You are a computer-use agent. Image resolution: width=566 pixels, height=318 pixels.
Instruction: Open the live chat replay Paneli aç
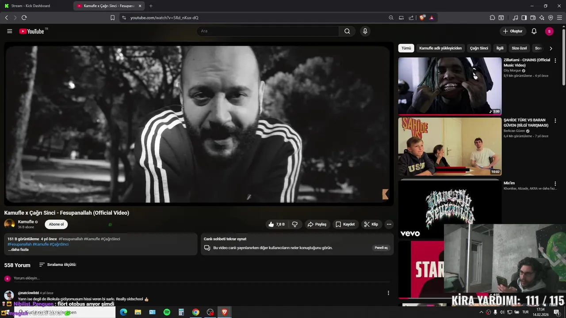[381, 248]
